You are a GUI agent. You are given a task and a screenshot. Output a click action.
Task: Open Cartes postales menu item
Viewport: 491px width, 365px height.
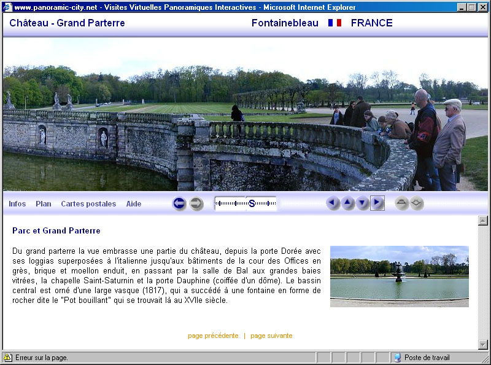pyautogui.click(x=88, y=204)
